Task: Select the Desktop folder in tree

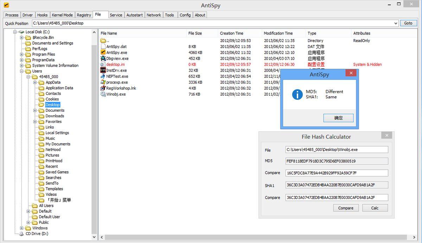Action: [53, 105]
